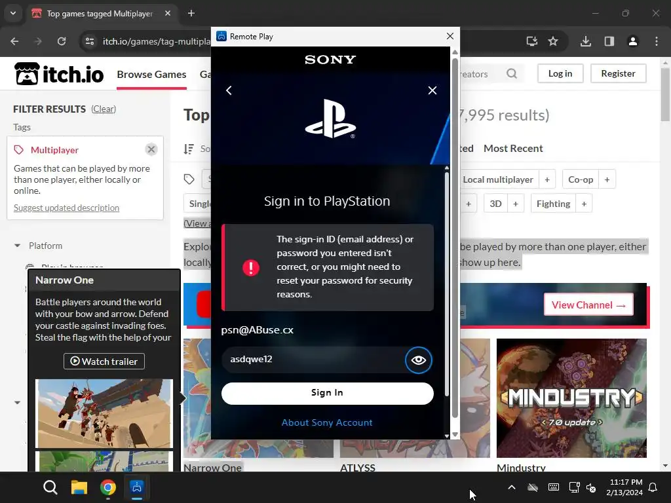Go back using PlayStation sign-in back arrow
The height and width of the screenshot is (503, 671).
click(229, 90)
